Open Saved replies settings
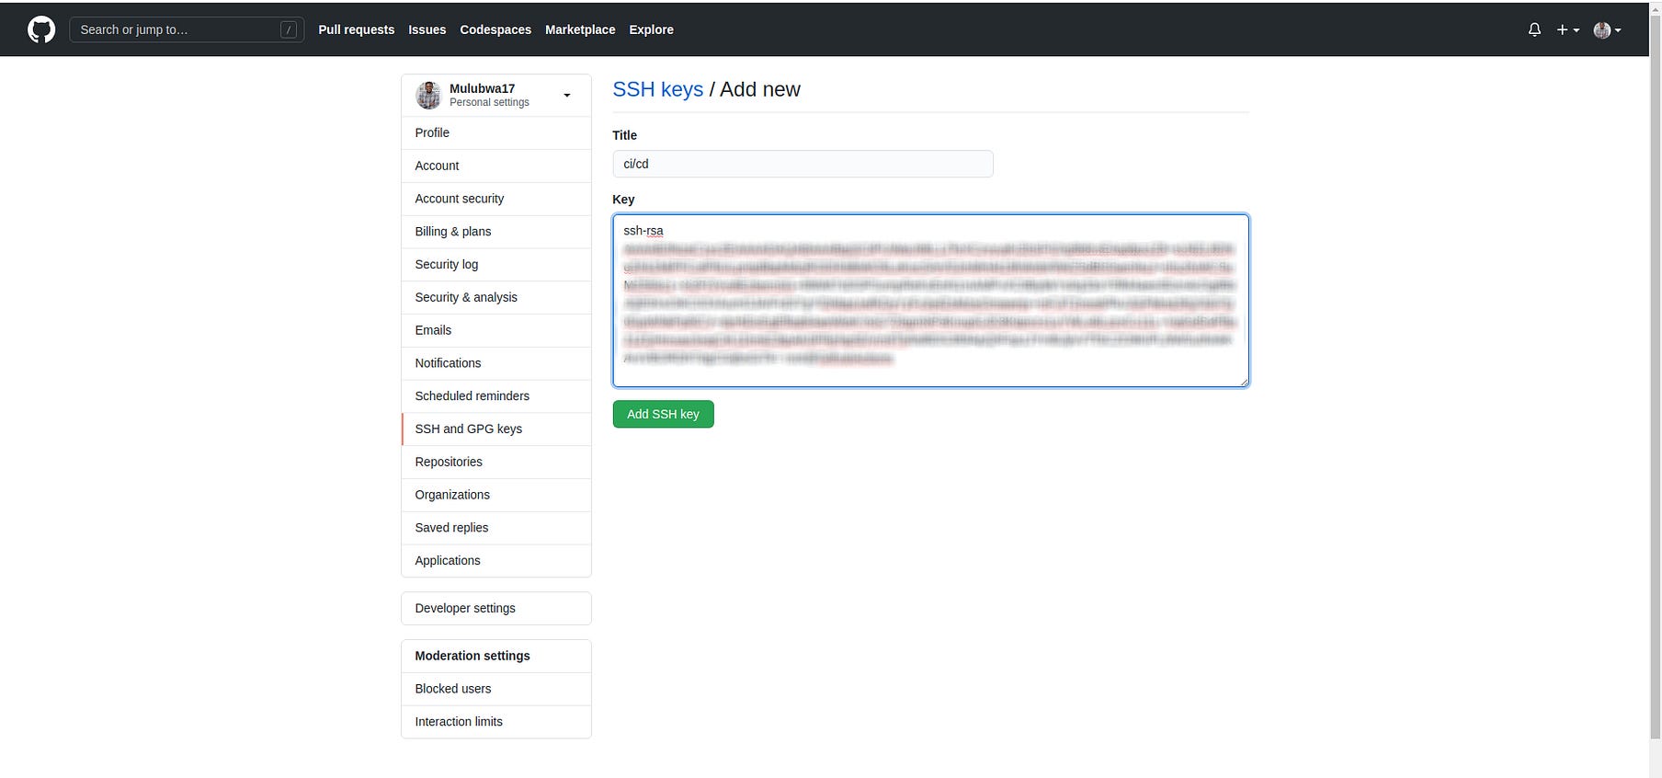Image resolution: width=1662 pixels, height=778 pixels. click(x=496, y=528)
